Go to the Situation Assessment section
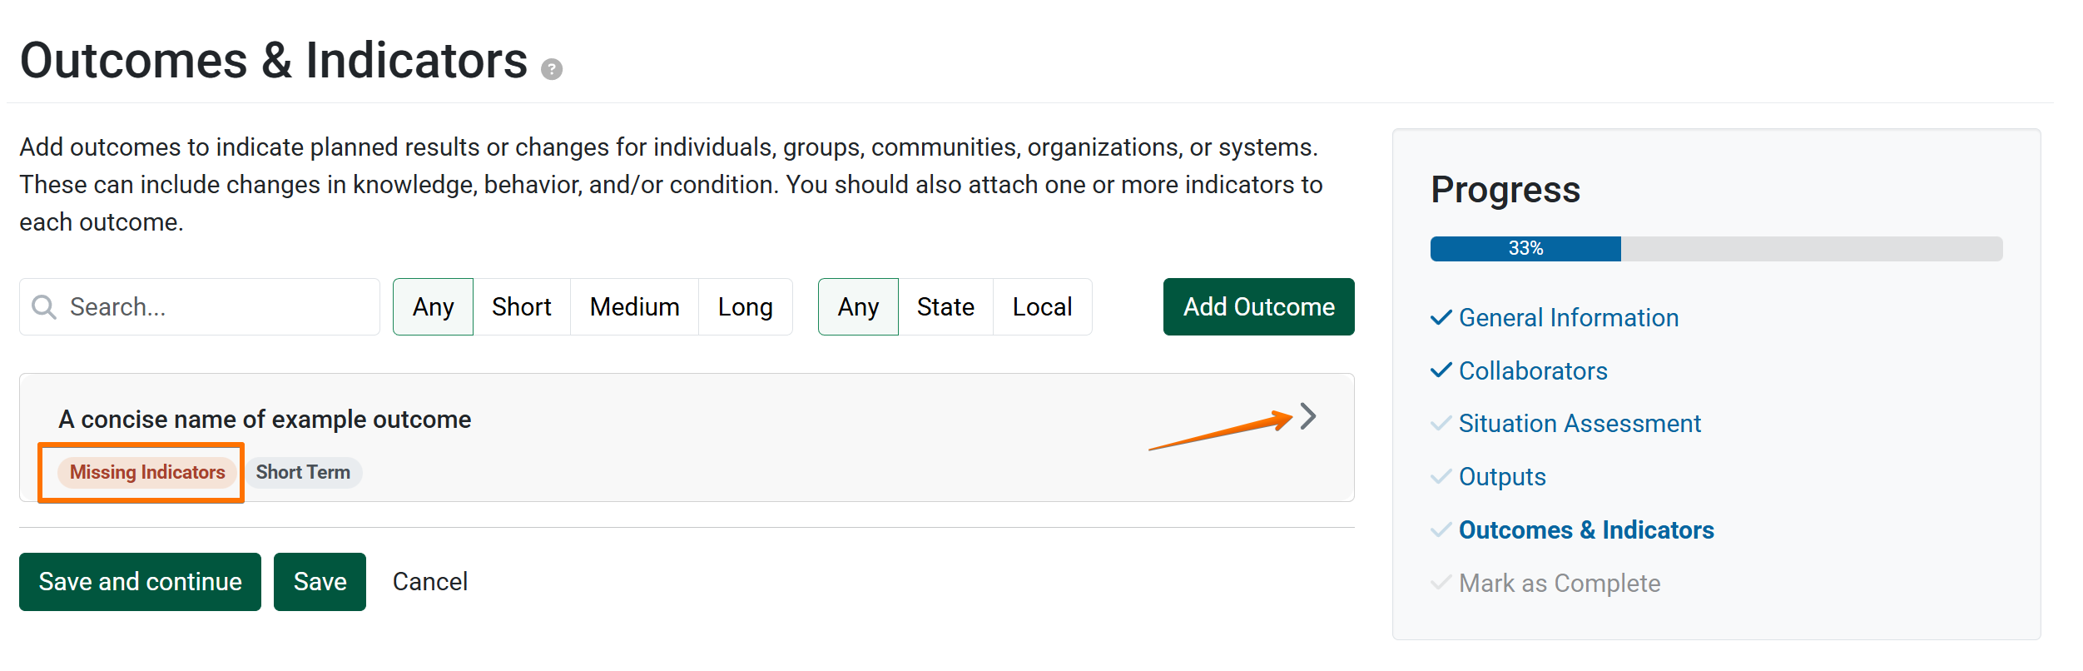The height and width of the screenshot is (671, 2083). (x=1580, y=424)
